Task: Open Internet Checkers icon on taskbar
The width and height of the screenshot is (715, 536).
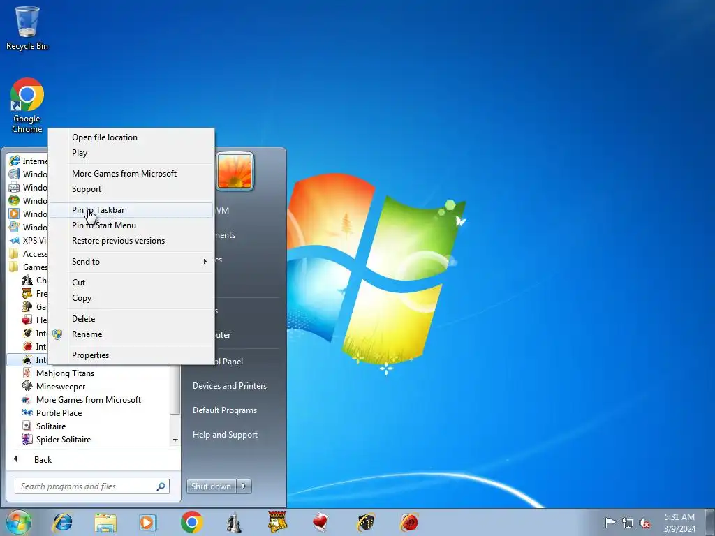Action: coord(409,522)
